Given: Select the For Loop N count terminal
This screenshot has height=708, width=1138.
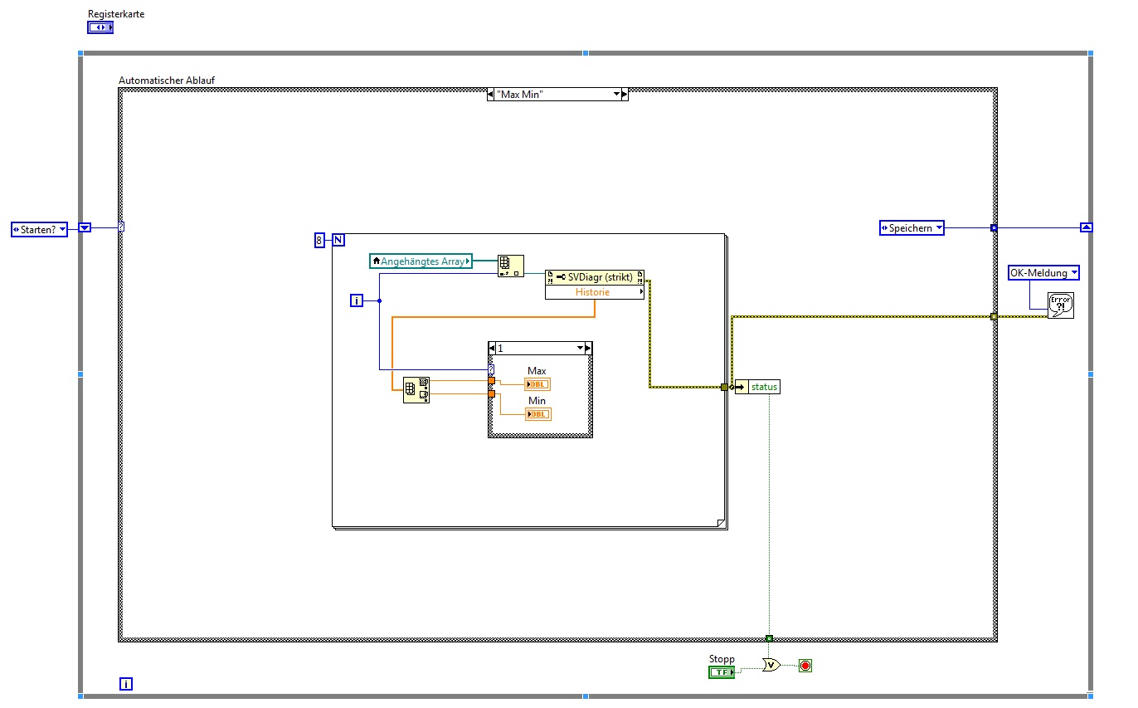Looking at the screenshot, I should click(339, 241).
